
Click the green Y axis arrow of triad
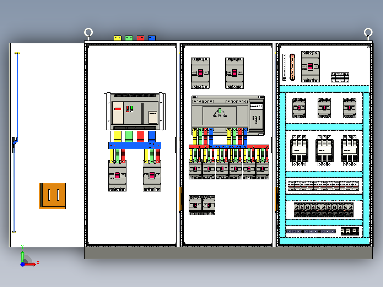[22, 256]
